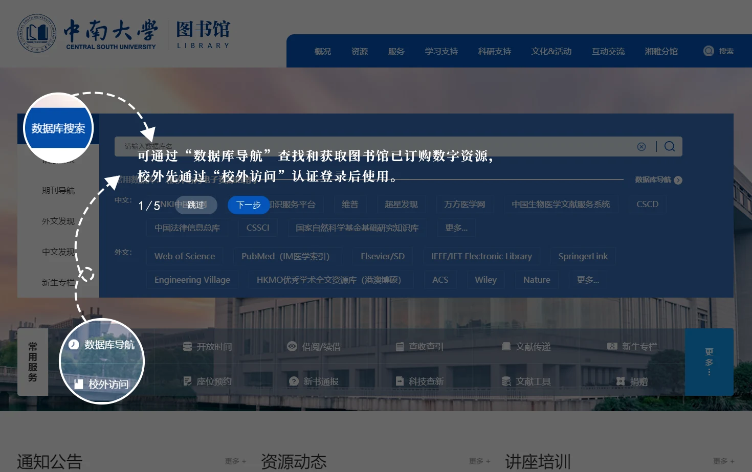Open the 超星发现 database link

401,204
